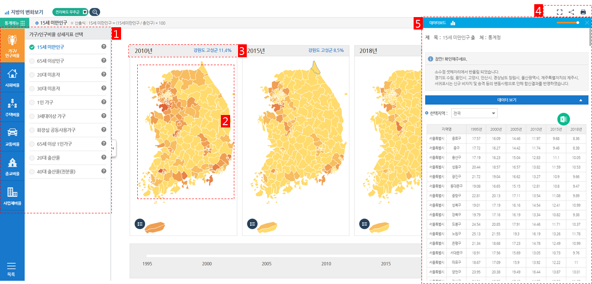Viewport: 592px width, 284px height.
Task: Click the fullscreen icon in top right
Action: click(x=559, y=12)
